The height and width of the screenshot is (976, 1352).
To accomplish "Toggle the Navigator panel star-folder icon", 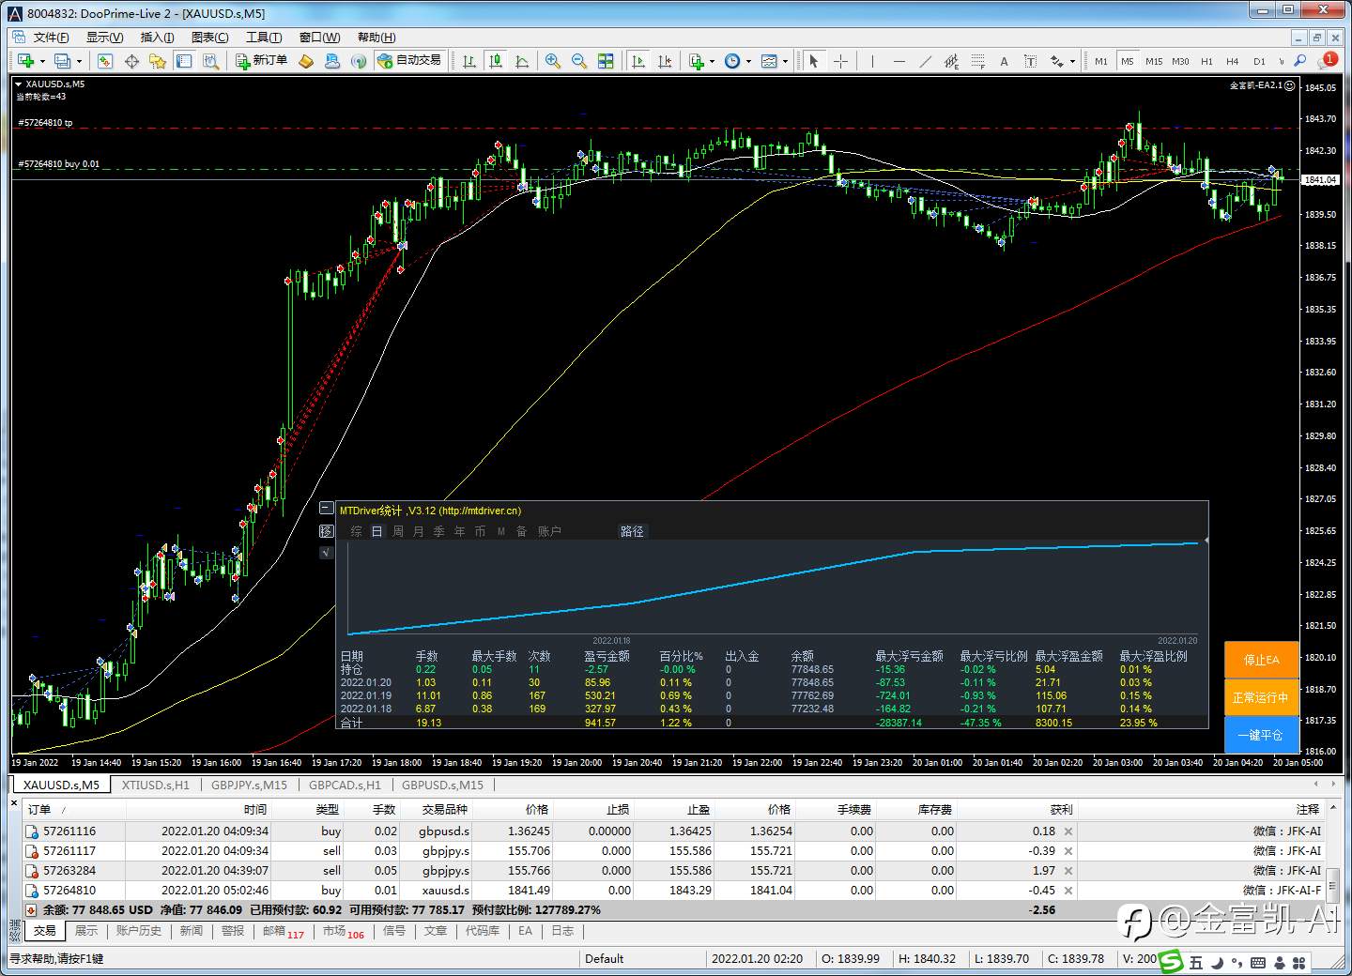I will pos(158,61).
